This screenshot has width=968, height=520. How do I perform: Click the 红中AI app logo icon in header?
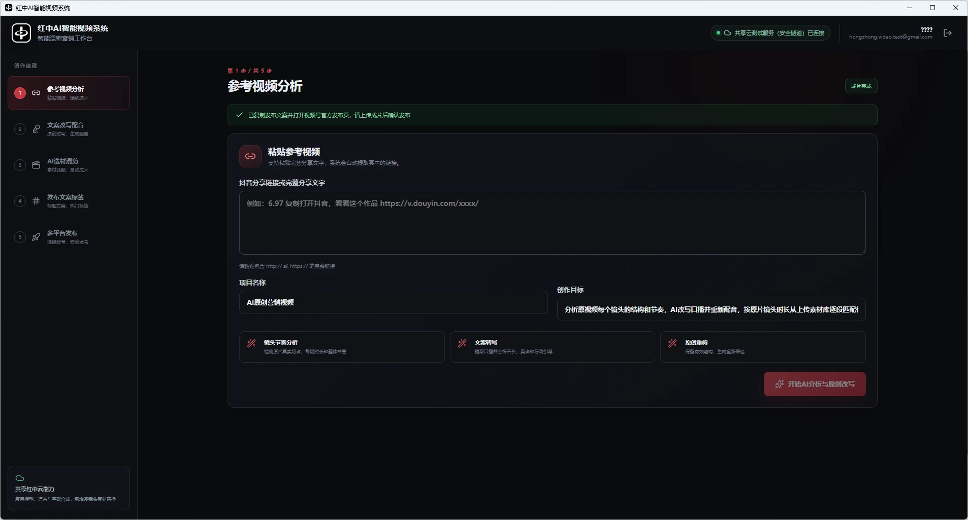(x=21, y=33)
